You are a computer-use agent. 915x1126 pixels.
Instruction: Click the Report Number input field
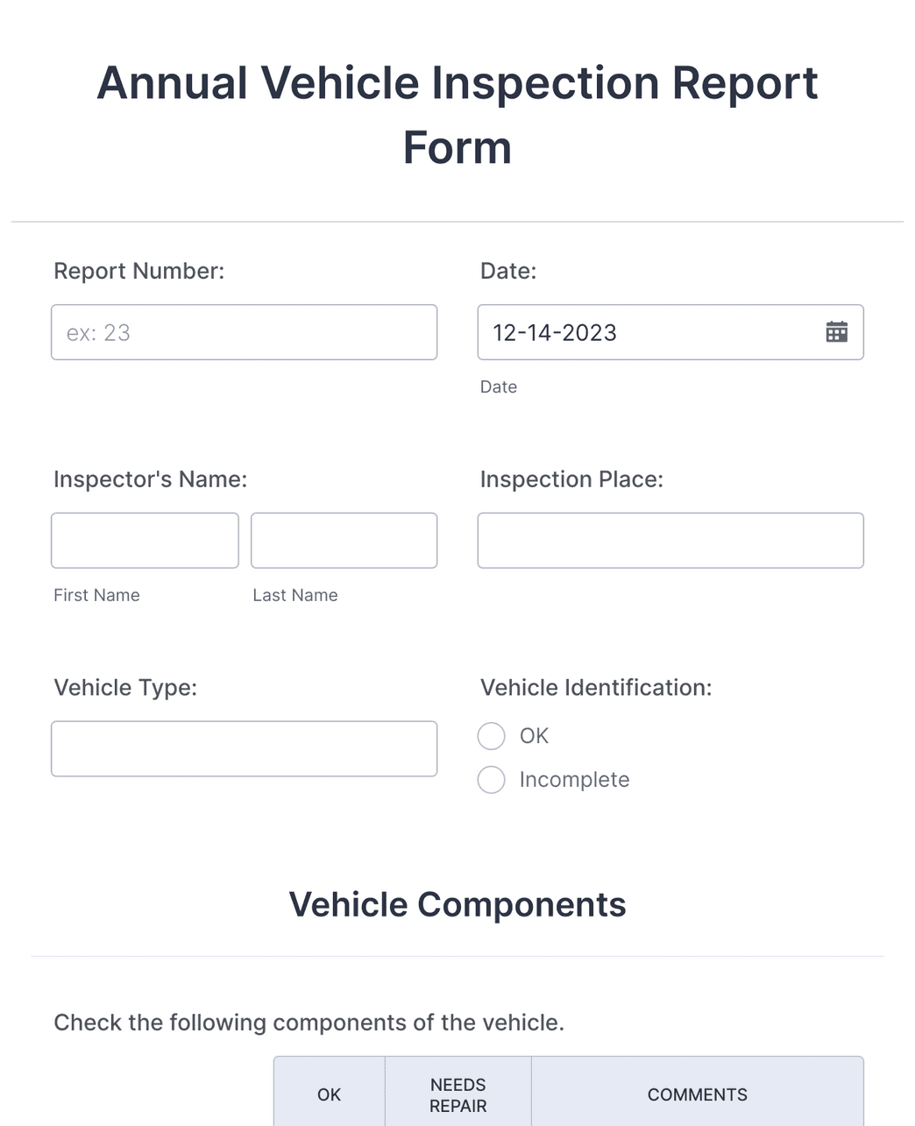244,332
